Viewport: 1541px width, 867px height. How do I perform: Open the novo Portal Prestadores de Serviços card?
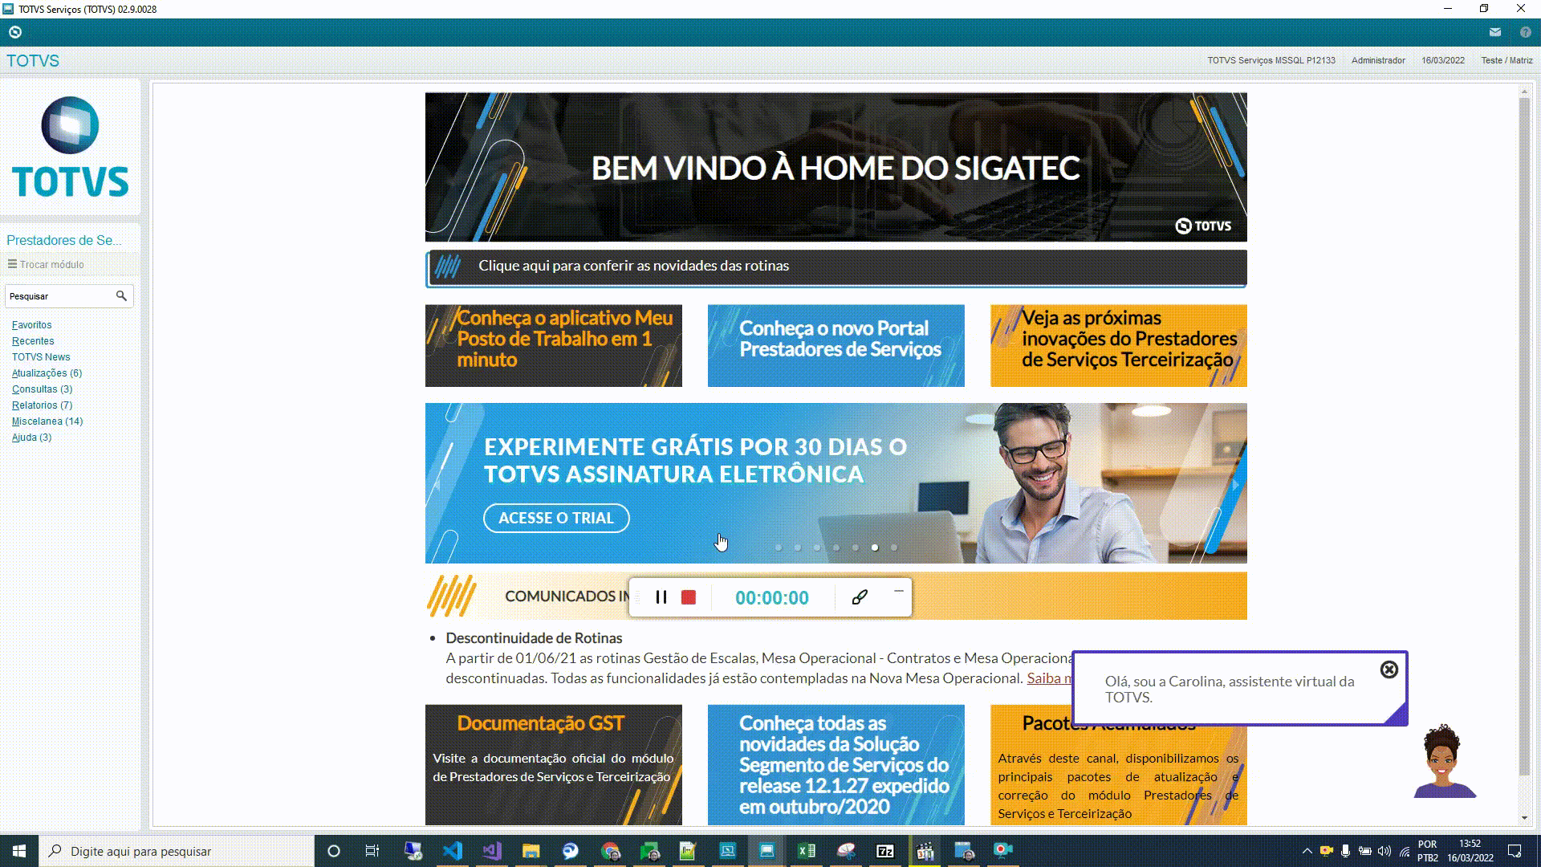(x=836, y=345)
